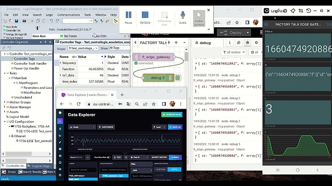The width and height of the screenshot is (332, 186).
Task: Click the Undo arrow in Logix Designer
Action: click(51, 21)
